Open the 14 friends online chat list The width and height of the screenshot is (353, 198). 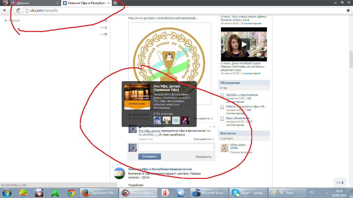tap(340, 183)
